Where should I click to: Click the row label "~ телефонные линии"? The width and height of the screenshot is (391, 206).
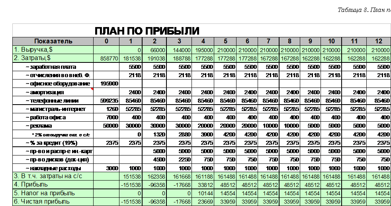coord(52,101)
